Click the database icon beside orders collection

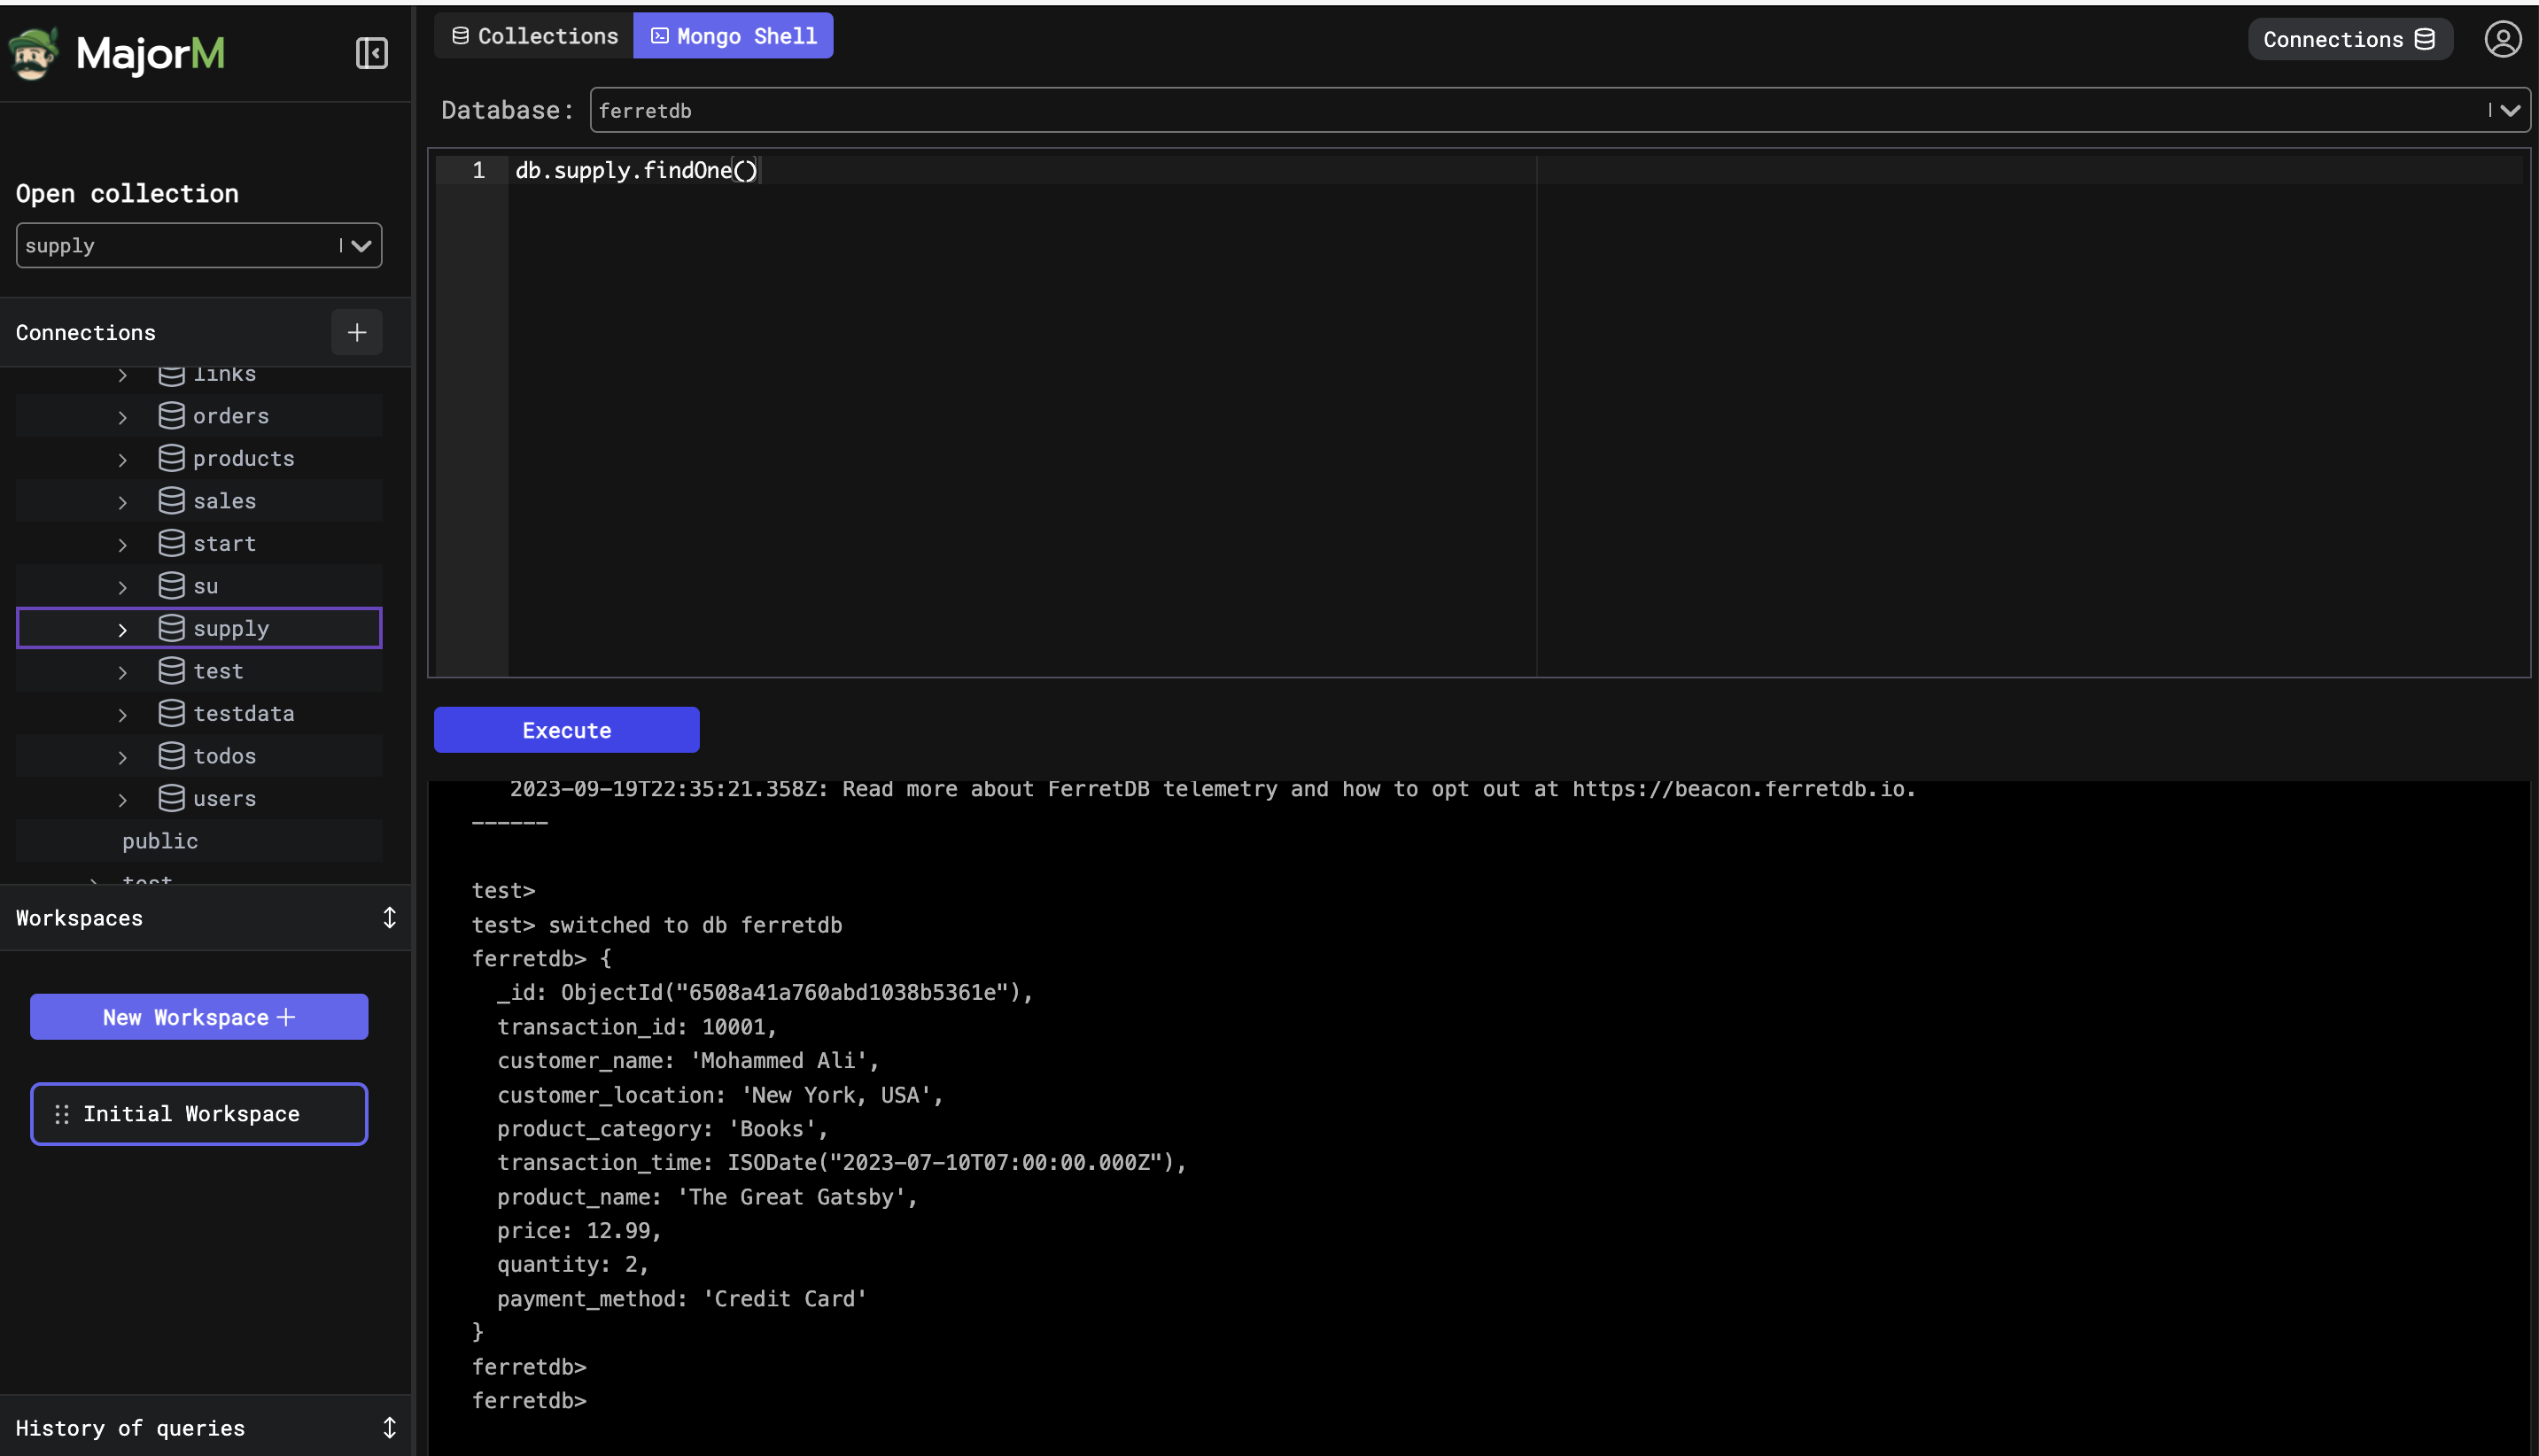coord(172,415)
